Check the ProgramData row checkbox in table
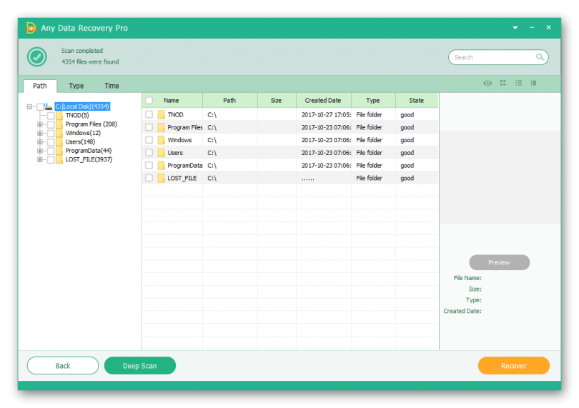Image resolution: width=579 pixels, height=408 pixels. (149, 166)
